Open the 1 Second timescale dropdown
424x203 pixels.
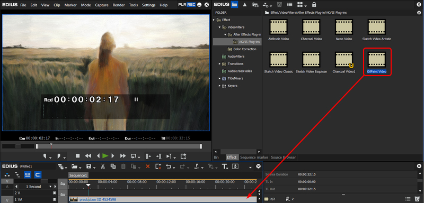tap(50, 187)
